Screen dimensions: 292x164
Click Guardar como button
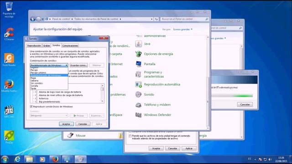point(78,65)
